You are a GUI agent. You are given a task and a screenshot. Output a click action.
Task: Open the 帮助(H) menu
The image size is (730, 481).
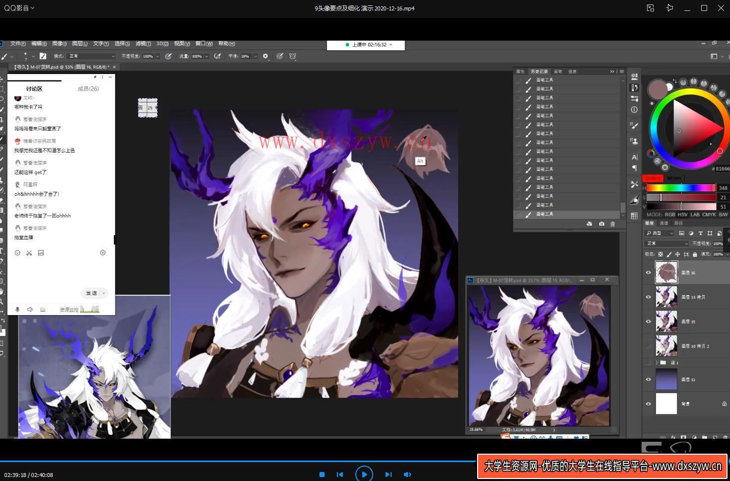(227, 44)
